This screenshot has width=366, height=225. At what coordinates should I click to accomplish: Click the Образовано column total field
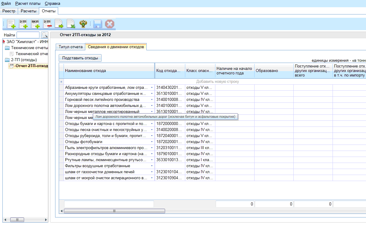(x=274, y=204)
